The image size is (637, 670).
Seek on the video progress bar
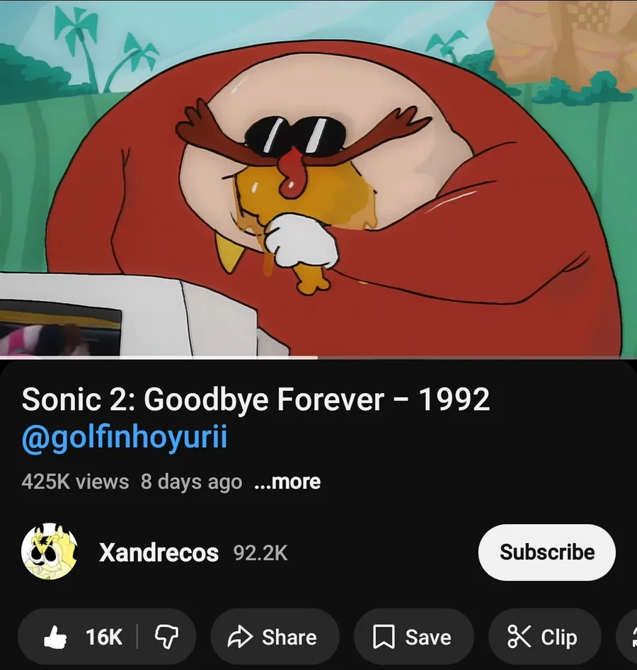318,357
